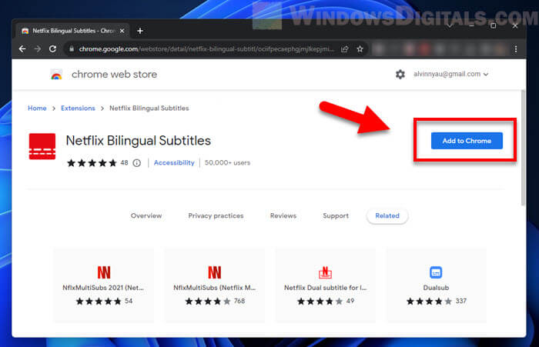This screenshot has width=539, height=347.
Task: Click the star rating with 54 reviews
Action: point(99,302)
